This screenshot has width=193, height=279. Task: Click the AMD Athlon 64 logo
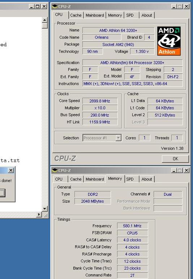[169, 41]
